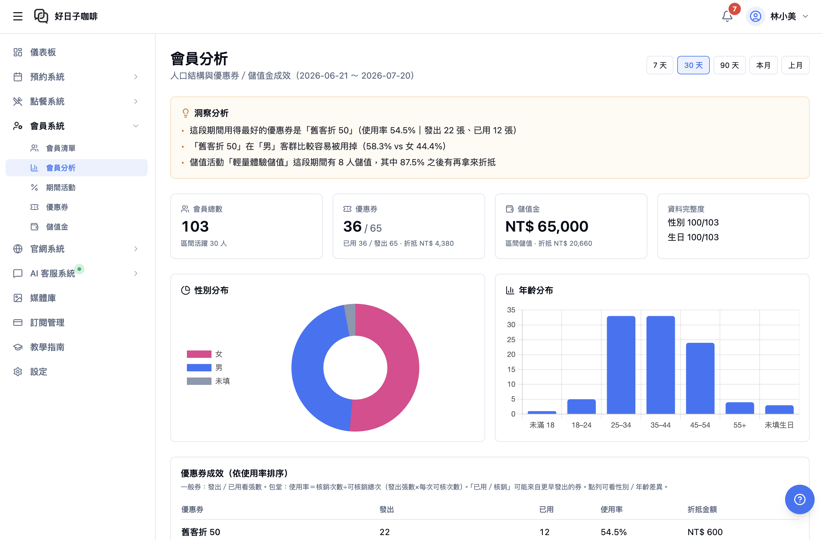
Task: Click the 會員分析 bar chart icon
Action: tap(34, 168)
